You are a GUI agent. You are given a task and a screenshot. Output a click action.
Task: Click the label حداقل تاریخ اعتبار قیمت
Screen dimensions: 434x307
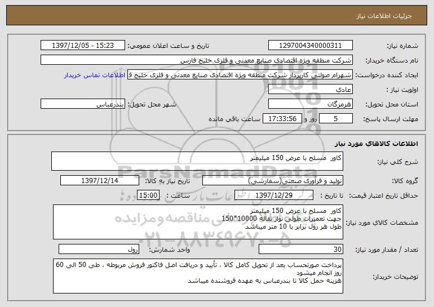click(383, 196)
